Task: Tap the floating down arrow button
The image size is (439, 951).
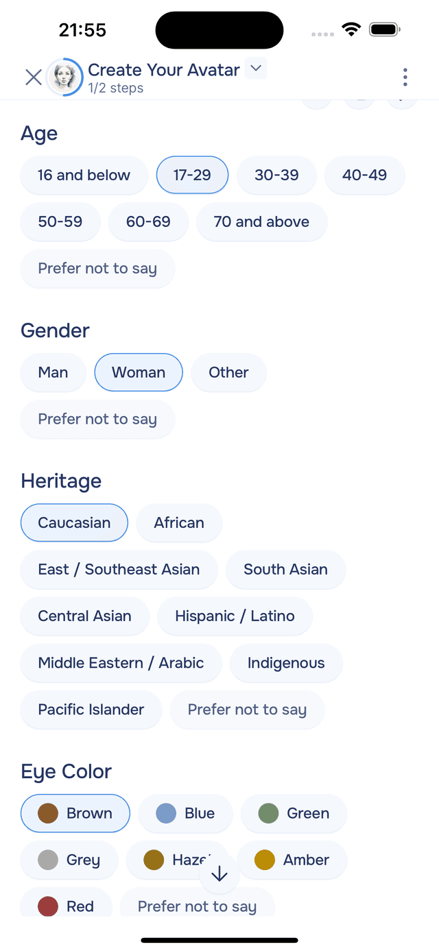Action: point(219,873)
